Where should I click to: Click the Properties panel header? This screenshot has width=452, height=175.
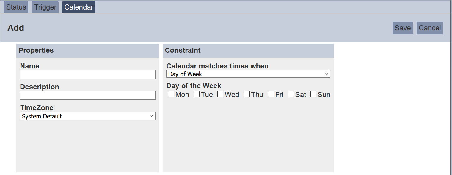(x=36, y=50)
